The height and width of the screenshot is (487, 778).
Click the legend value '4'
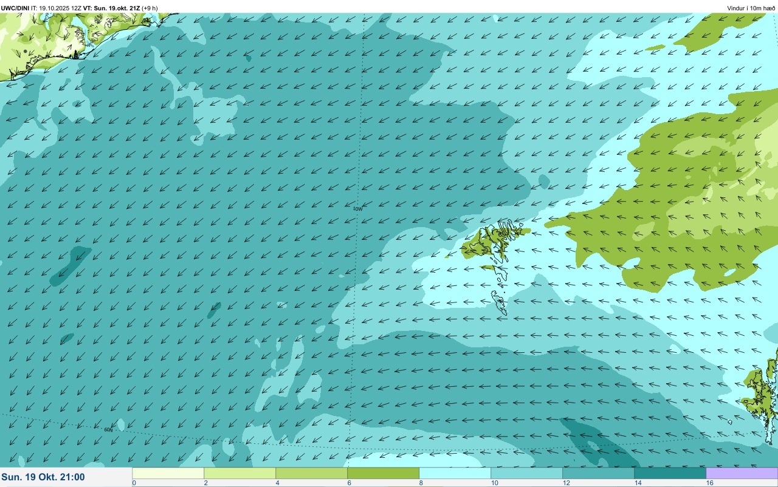coord(277,483)
